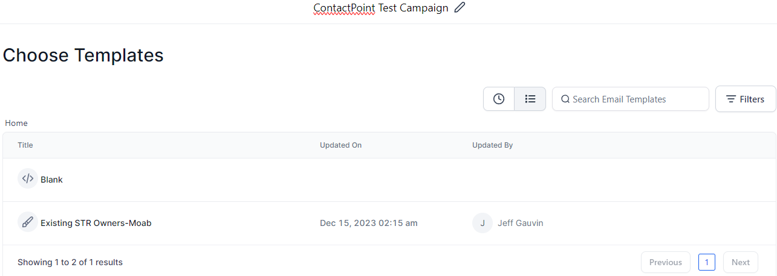The height and width of the screenshot is (276, 777).
Task: Go to Home breadcrumb
Action: (16, 123)
